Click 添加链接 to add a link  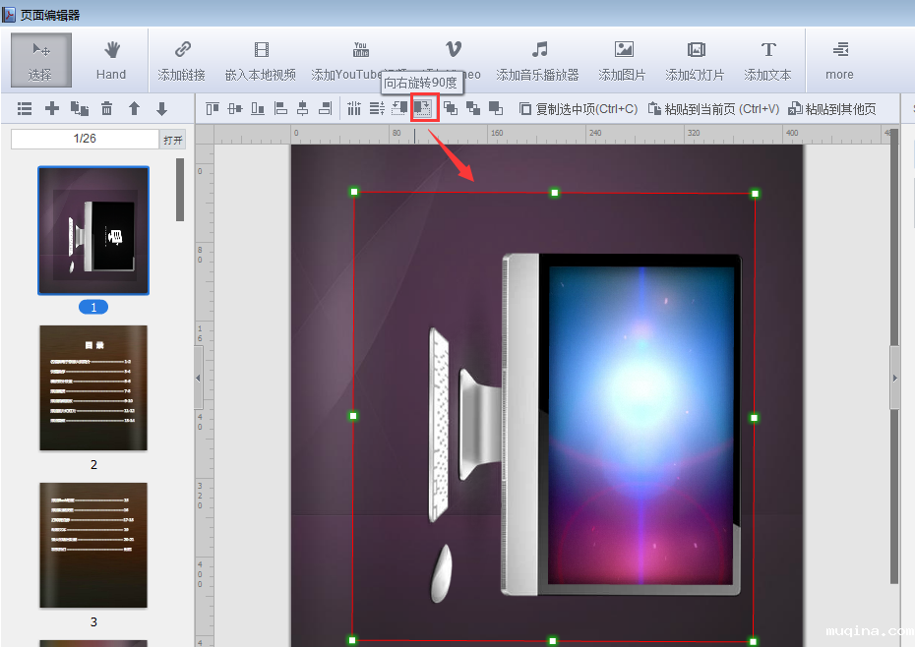click(x=182, y=60)
